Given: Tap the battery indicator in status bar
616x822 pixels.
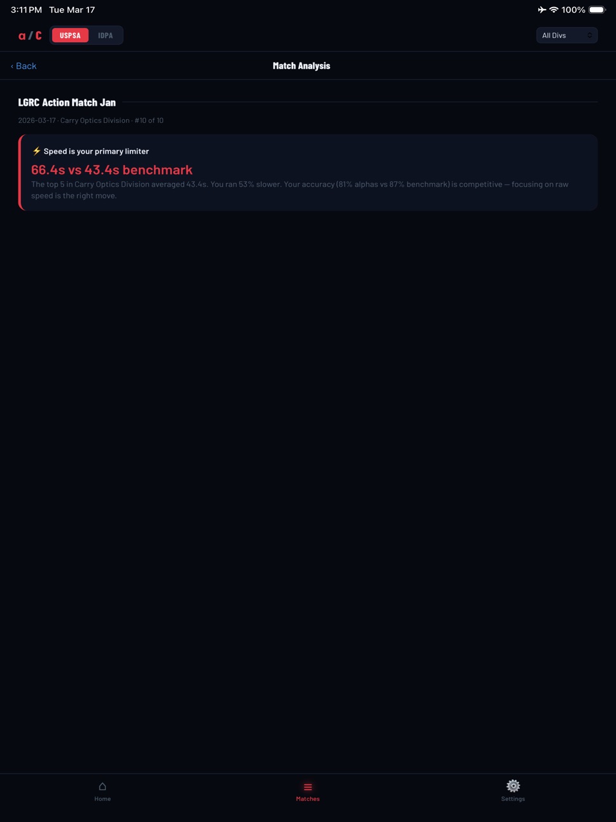Looking at the screenshot, I should (x=598, y=10).
